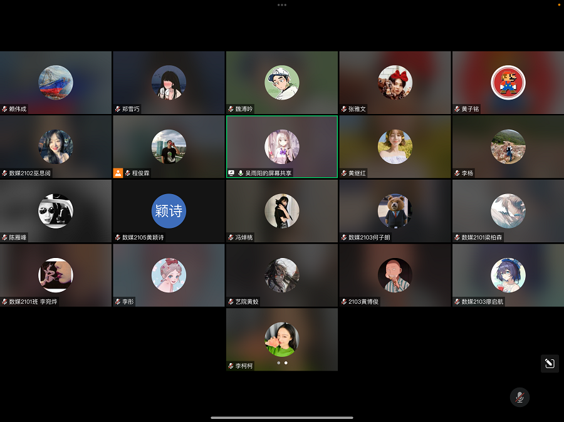Tap the screen share icon beside 吴雨阳
The width and height of the screenshot is (564, 422).
pyautogui.click(x=231, y=173)
